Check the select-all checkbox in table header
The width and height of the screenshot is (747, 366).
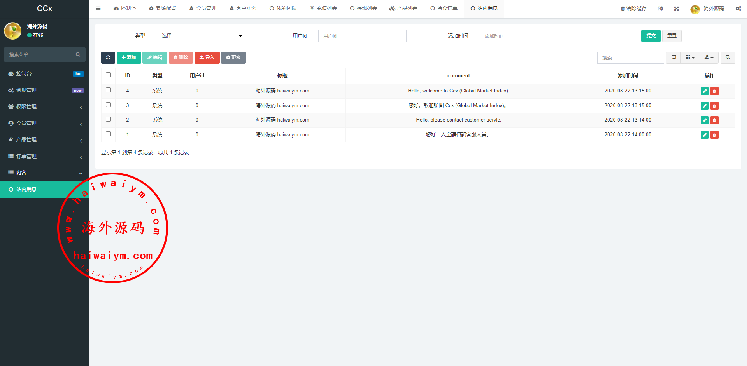pos(109,75)
